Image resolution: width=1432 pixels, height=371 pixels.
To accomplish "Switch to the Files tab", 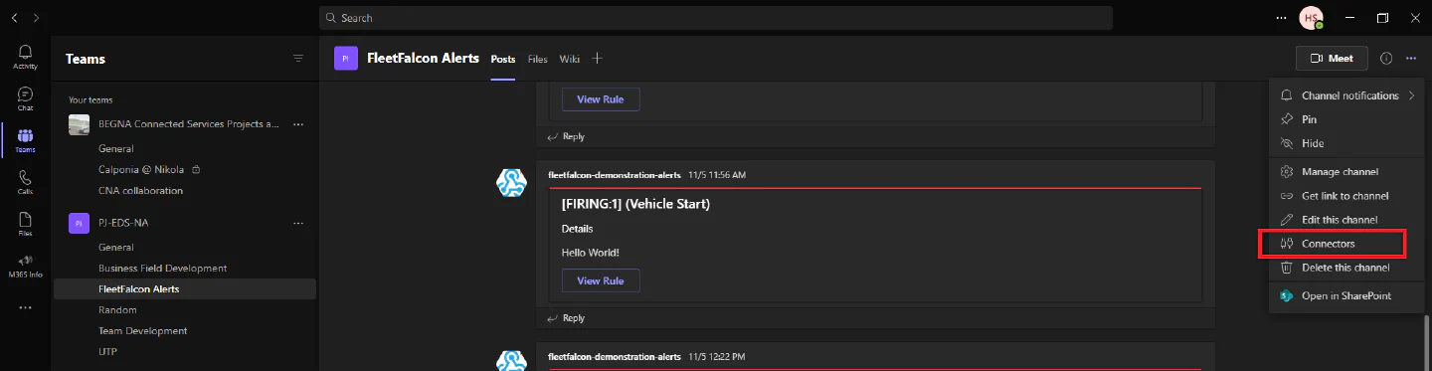I will [x=538, y=59].
